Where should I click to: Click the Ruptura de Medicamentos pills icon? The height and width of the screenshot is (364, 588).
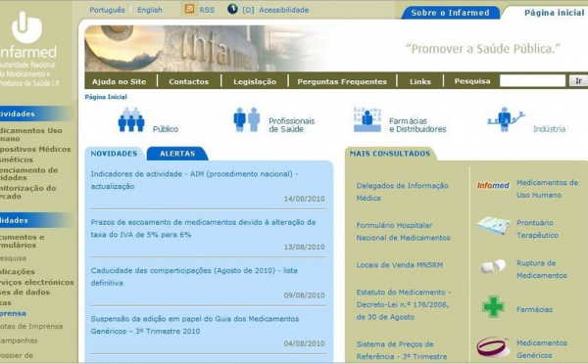pyautogui.click(x=493, y=266)
